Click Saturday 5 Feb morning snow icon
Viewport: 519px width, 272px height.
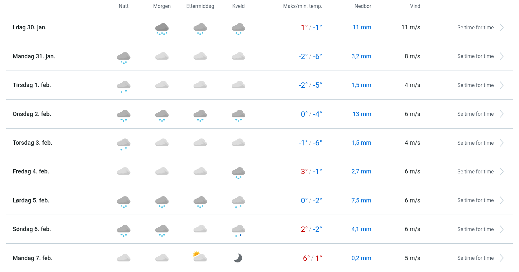click(162, 201)
